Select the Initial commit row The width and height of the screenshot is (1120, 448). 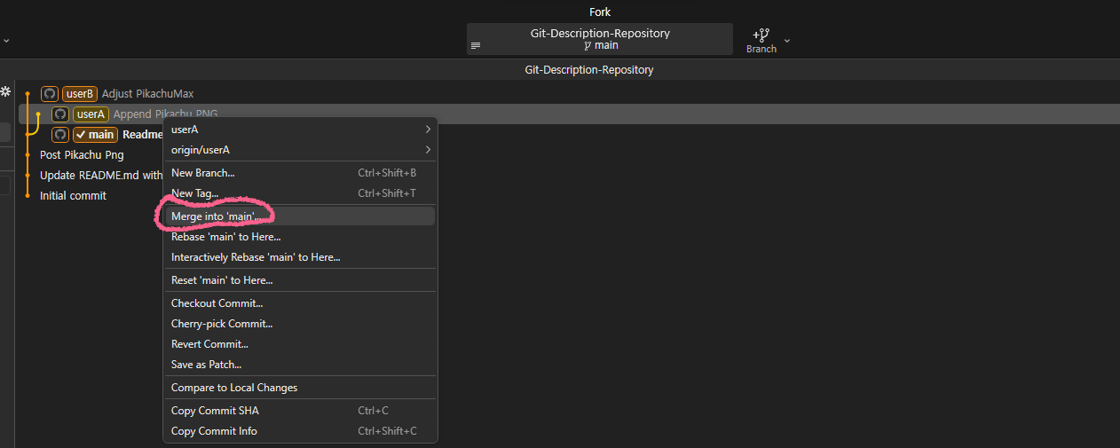73,196
